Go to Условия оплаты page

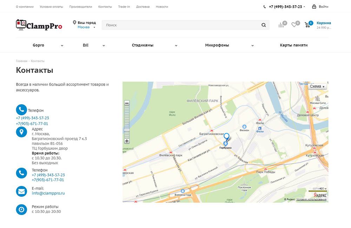click(x=52, y=7)
